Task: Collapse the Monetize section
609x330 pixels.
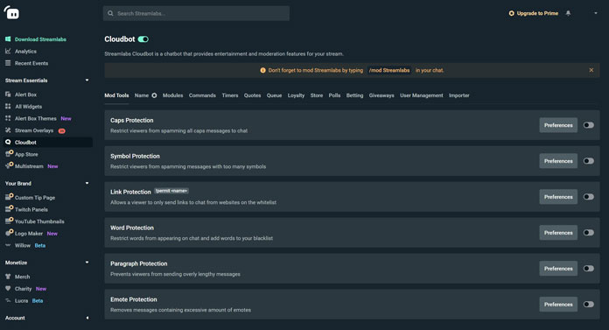Action: pyautogui.click(x=87, y=263)
